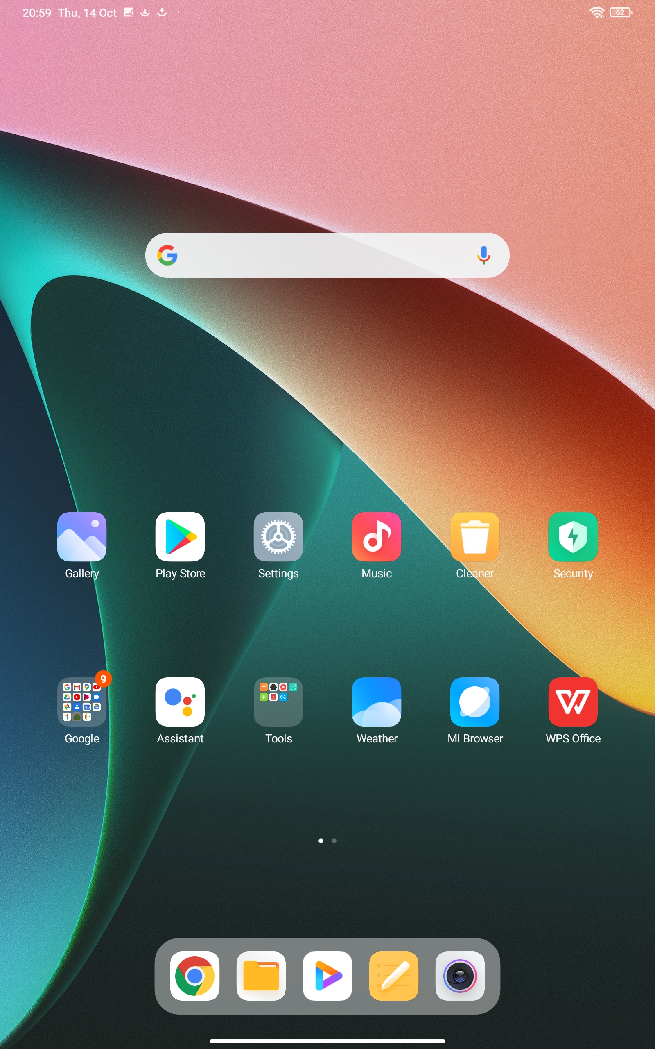Tap the Google search bar
Viewport: 655px width, 1049px height.
pyautogui.click(x=321, y=255)
